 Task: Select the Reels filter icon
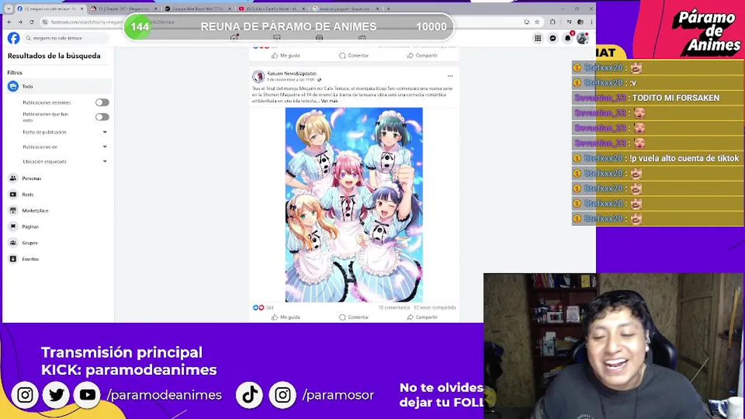pos(13,194)
